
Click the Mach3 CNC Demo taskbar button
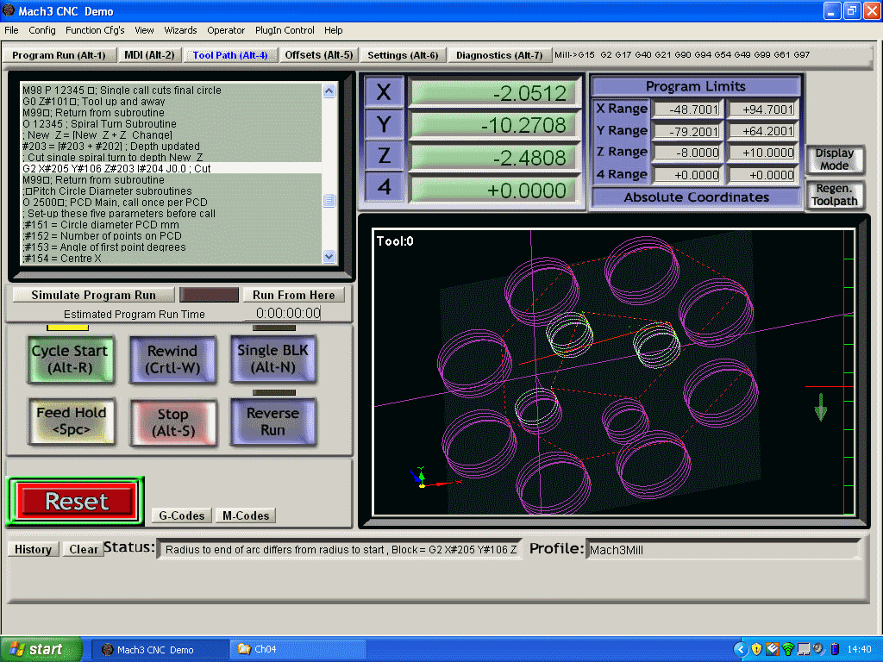[x=160, y=649]
